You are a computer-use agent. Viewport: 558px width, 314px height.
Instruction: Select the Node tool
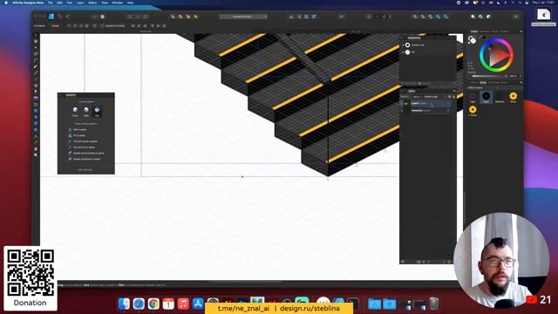pos(36,47)
